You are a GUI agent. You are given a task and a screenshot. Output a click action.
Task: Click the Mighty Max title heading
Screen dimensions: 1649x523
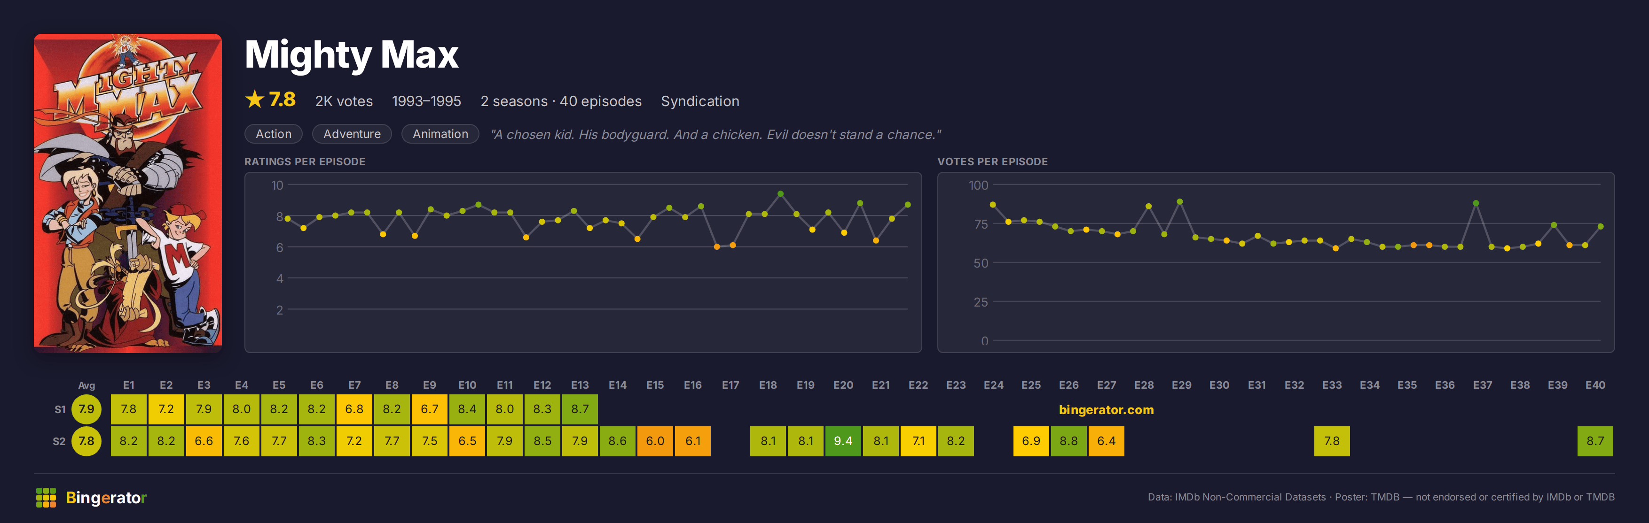(352, 55)
